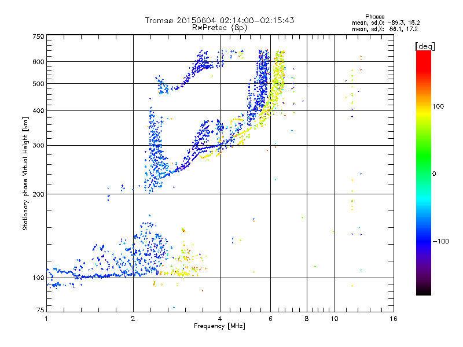Click the 2 MHz frequency tick label
Viewport: 463px width, 347px height.
point(133,319)
